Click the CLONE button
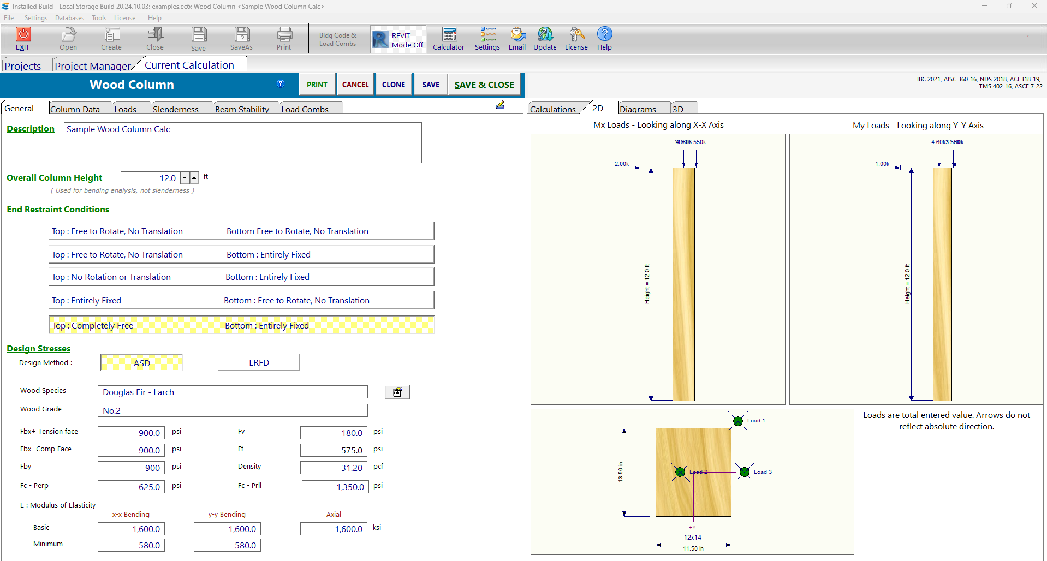1047x561 pixels. 394,85
